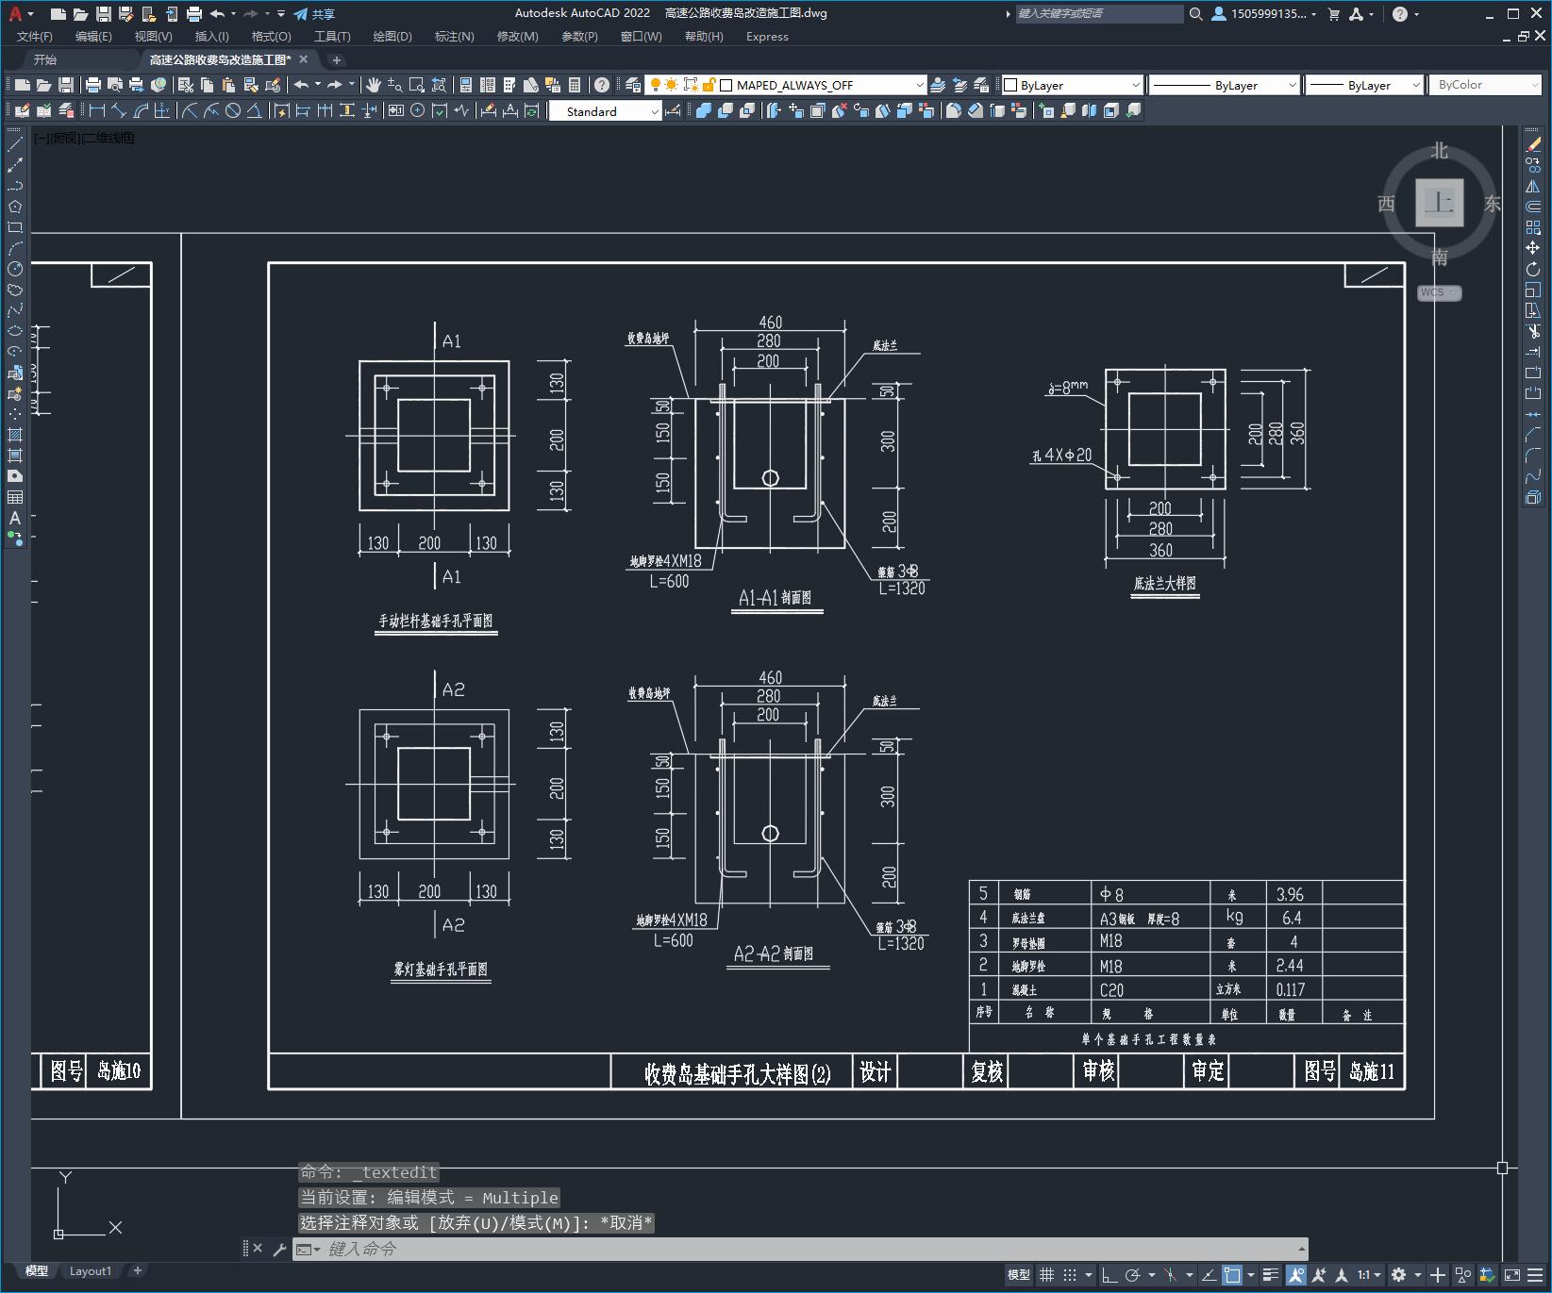Image resolution: width=1552 pixels, height=1293 pixels.
Task: Expand the quick access toolbar customize arrow
Action: (x=281, y=14)
